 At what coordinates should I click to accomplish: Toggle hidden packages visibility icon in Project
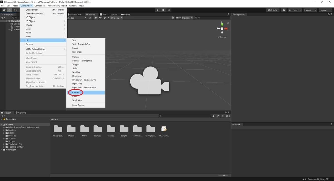[228, 116]
